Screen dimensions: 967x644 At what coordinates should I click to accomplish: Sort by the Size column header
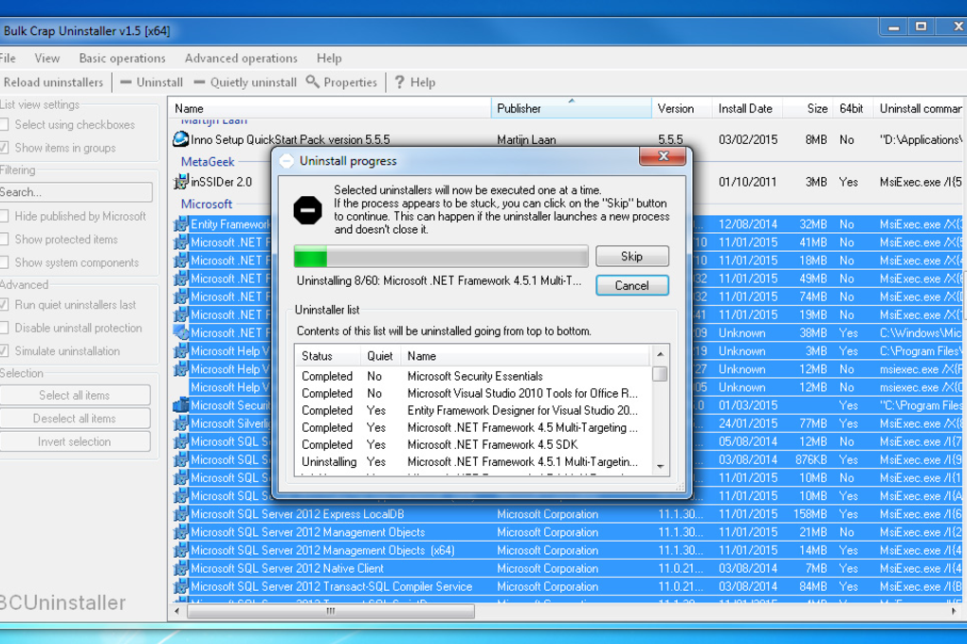809,108
